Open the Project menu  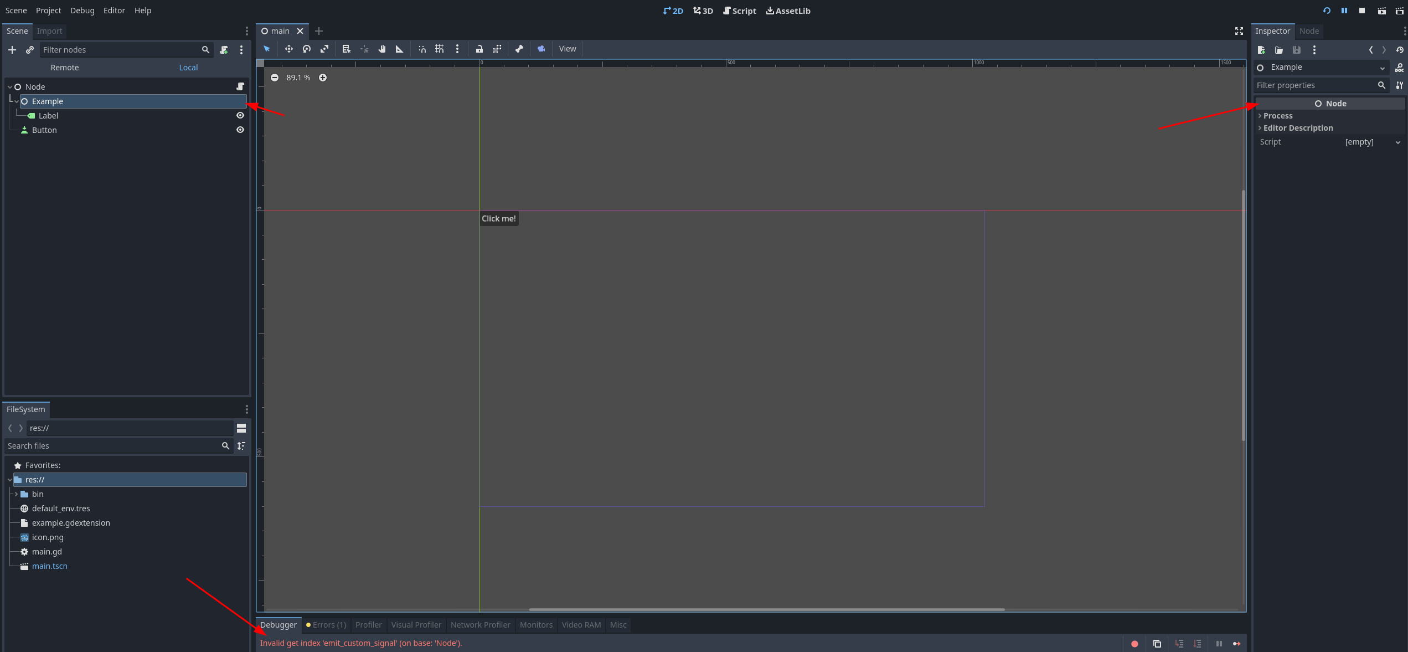click(x=48, y=10)
